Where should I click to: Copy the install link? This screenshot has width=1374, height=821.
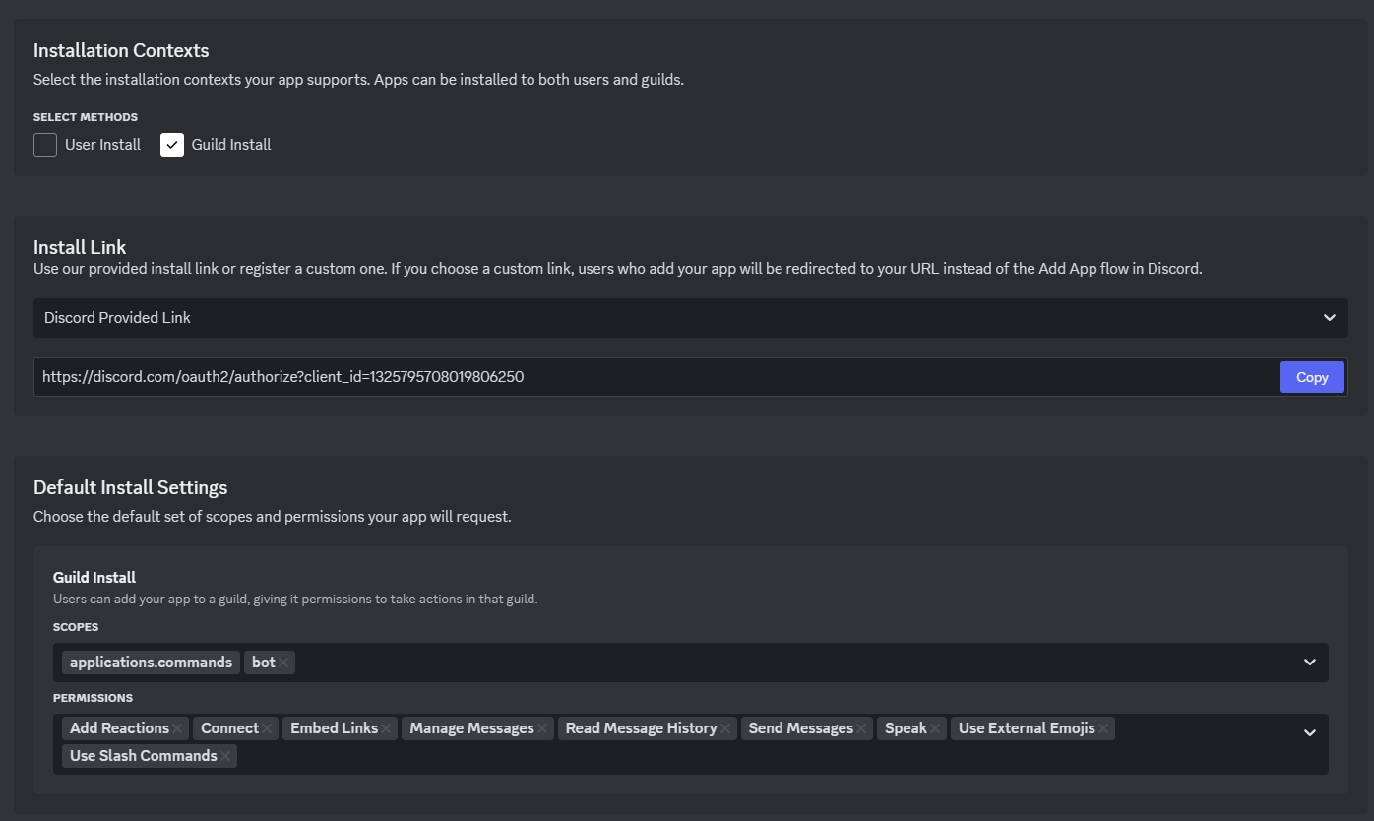click(x=1311, y=377)
